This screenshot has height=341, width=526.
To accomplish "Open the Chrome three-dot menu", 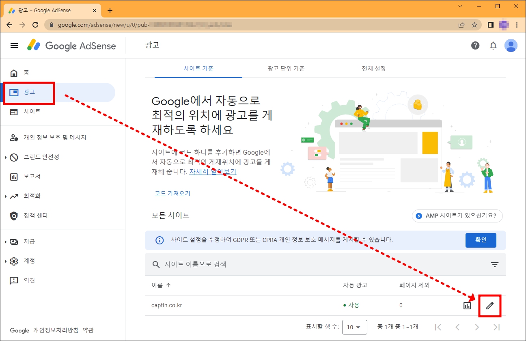I will point(517,25).
